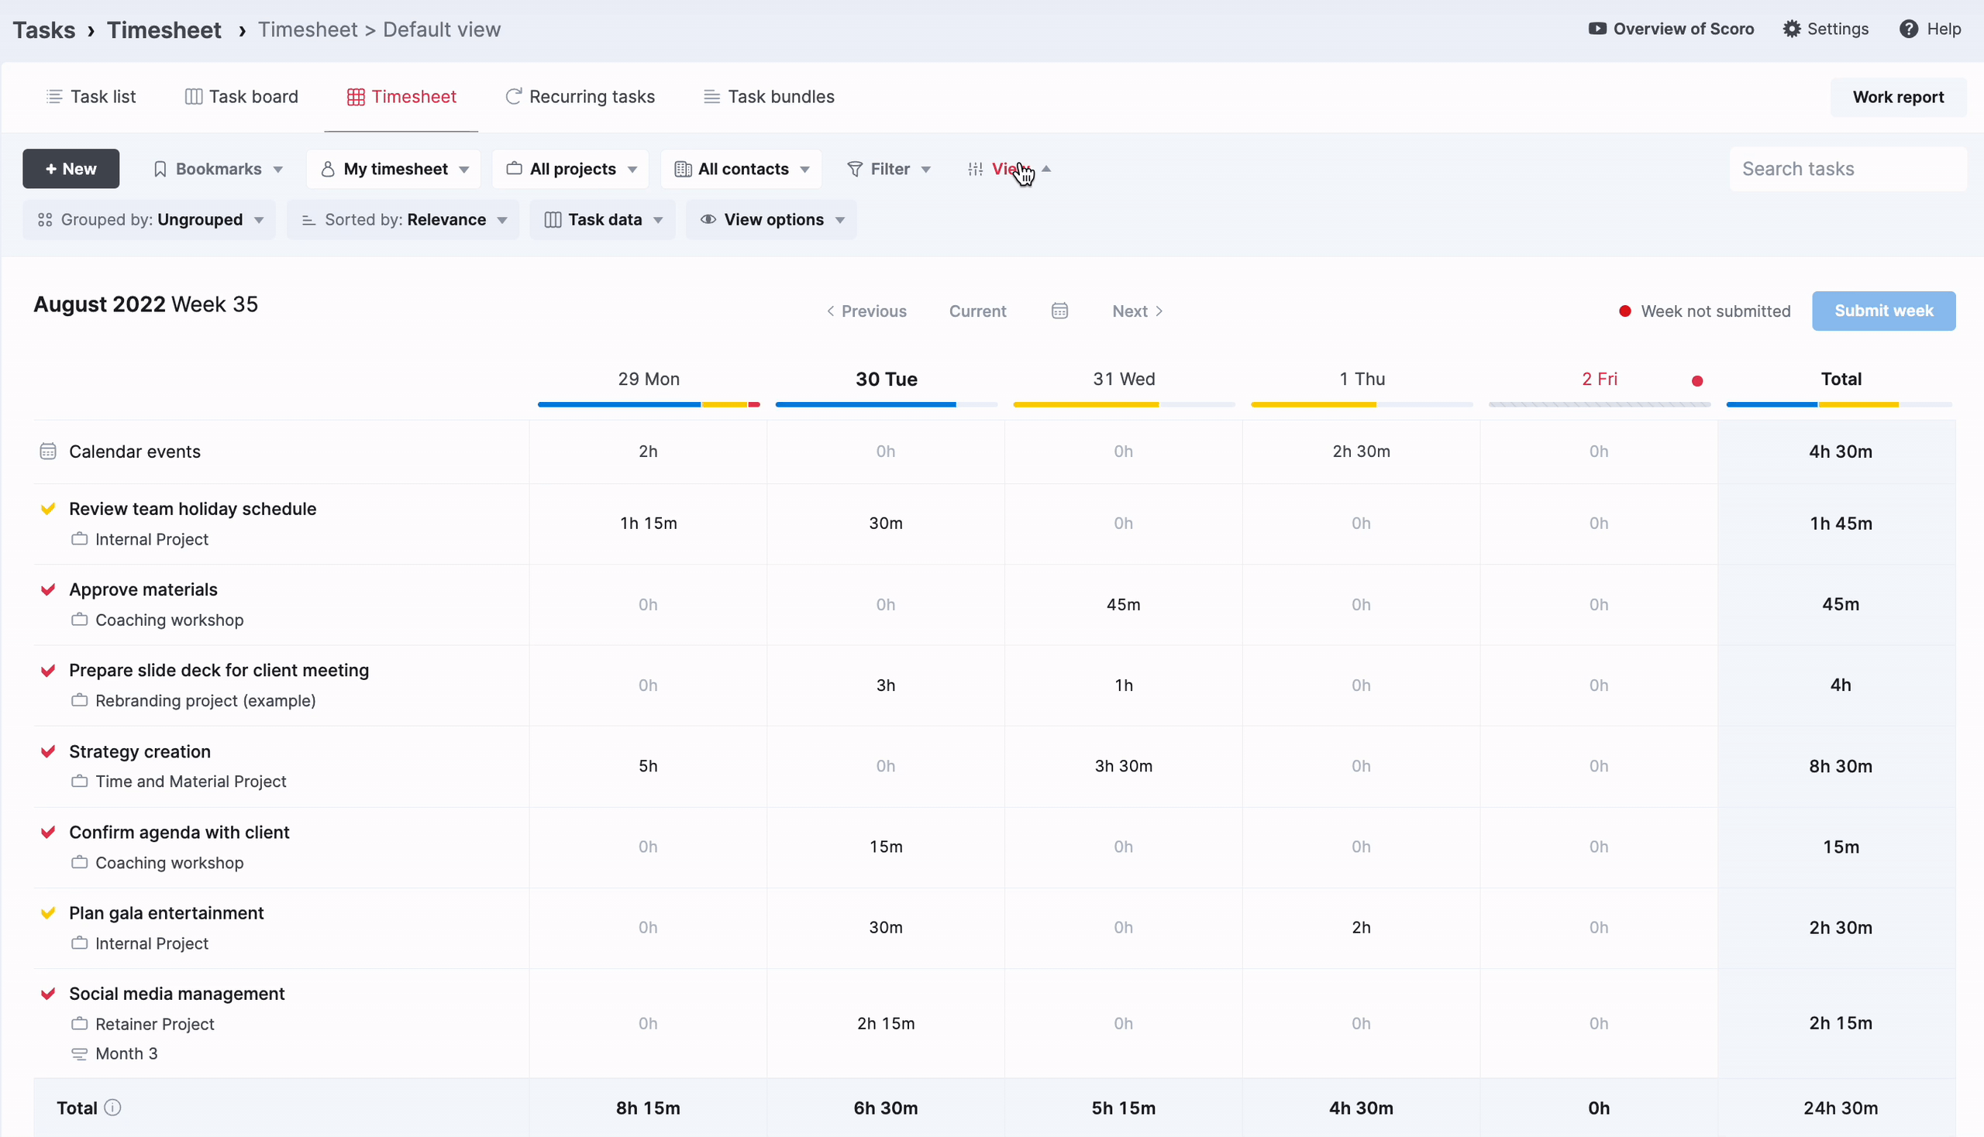Toggle the Strategy creation task checkmark
The height and width of the screenshot is (1137, 1984).
[x=48, y=751]
